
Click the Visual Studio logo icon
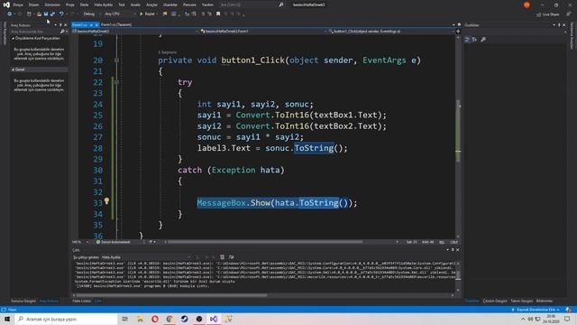[6, 5]
